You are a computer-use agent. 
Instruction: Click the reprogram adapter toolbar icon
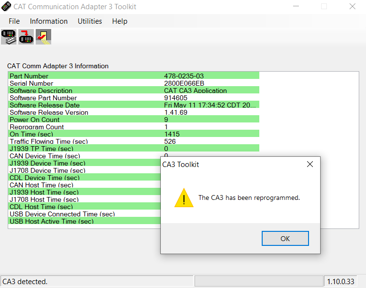[26, 37]
